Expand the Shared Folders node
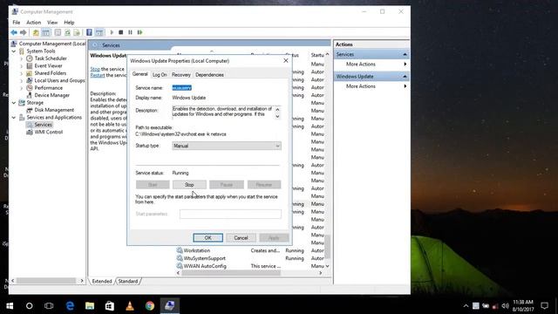This screenshot has height=314, width=558. pyautogui.click(x=21, y=73)
